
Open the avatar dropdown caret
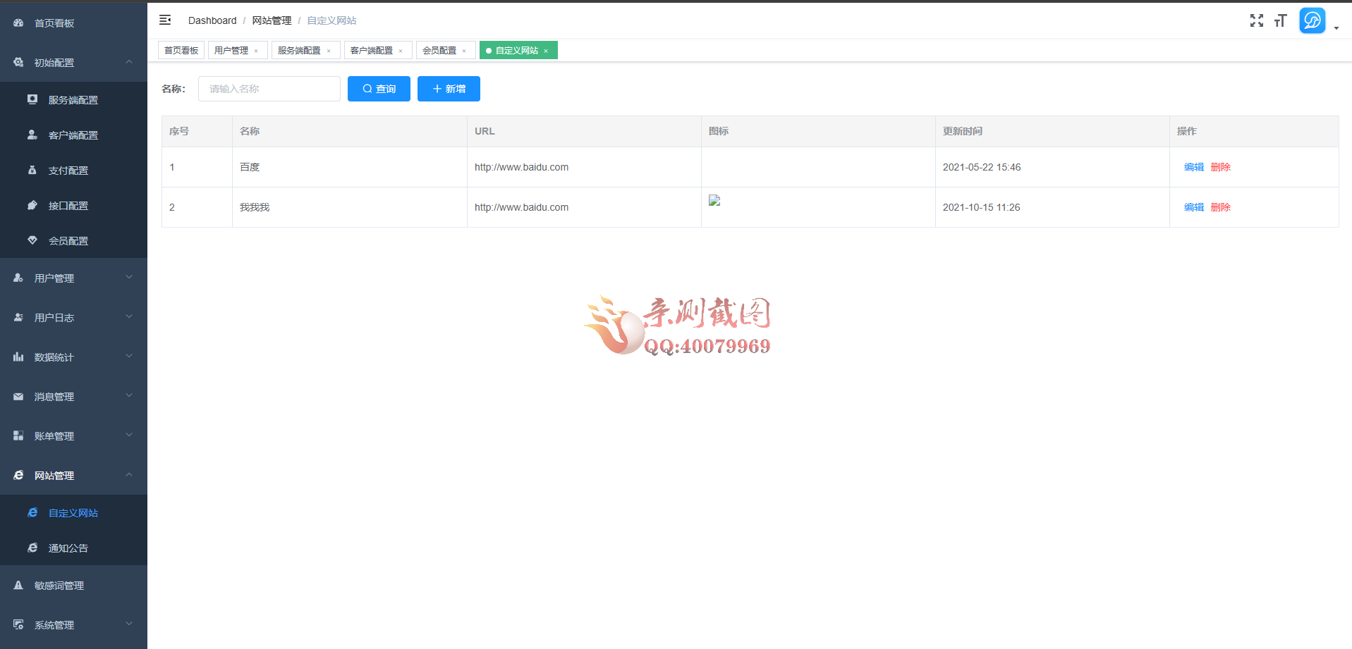coord(1336,28)
